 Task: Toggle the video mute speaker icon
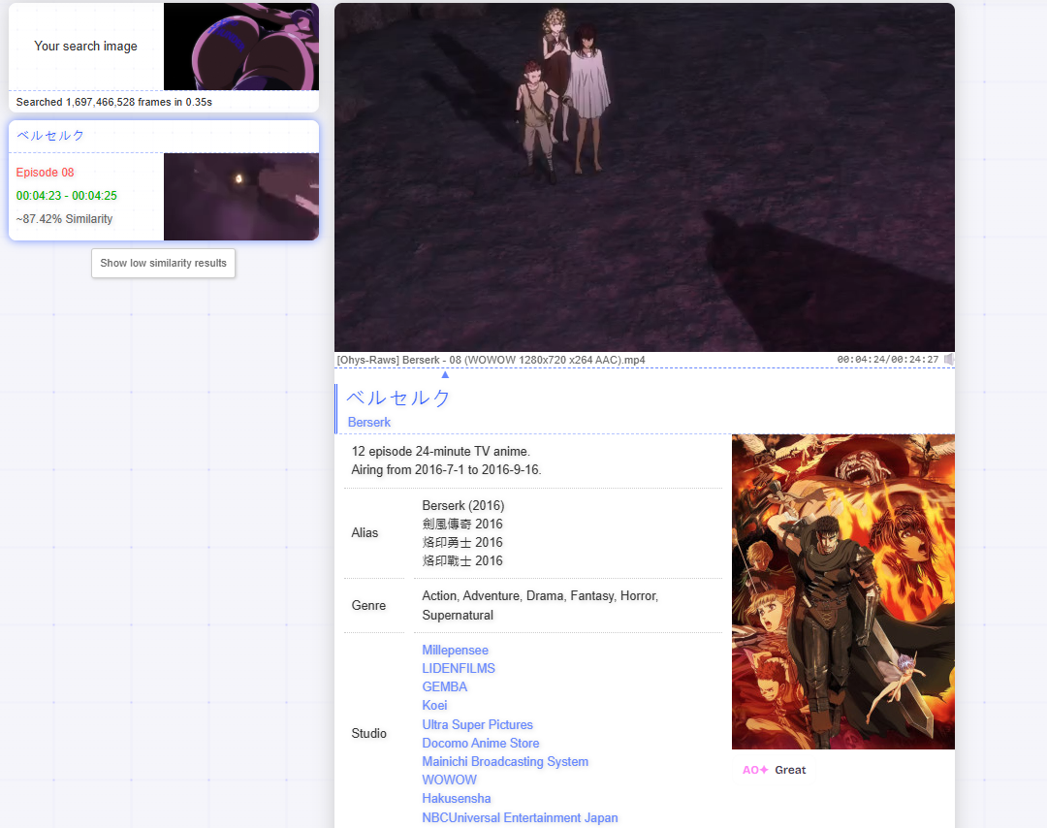click(949, 360)
